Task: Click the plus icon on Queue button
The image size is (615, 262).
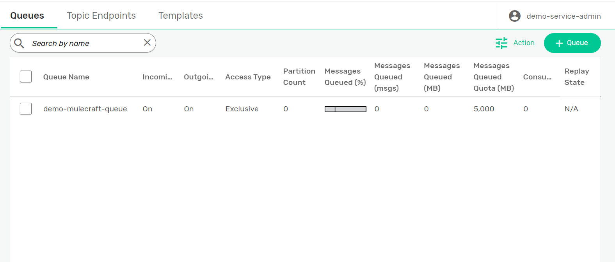Action: click(x=559, y=43)
